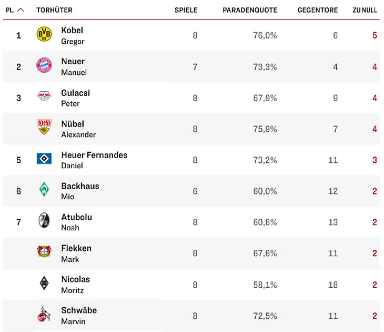Click the Torhüter column header
Screen dimensions: 384x332
point(54,10)
